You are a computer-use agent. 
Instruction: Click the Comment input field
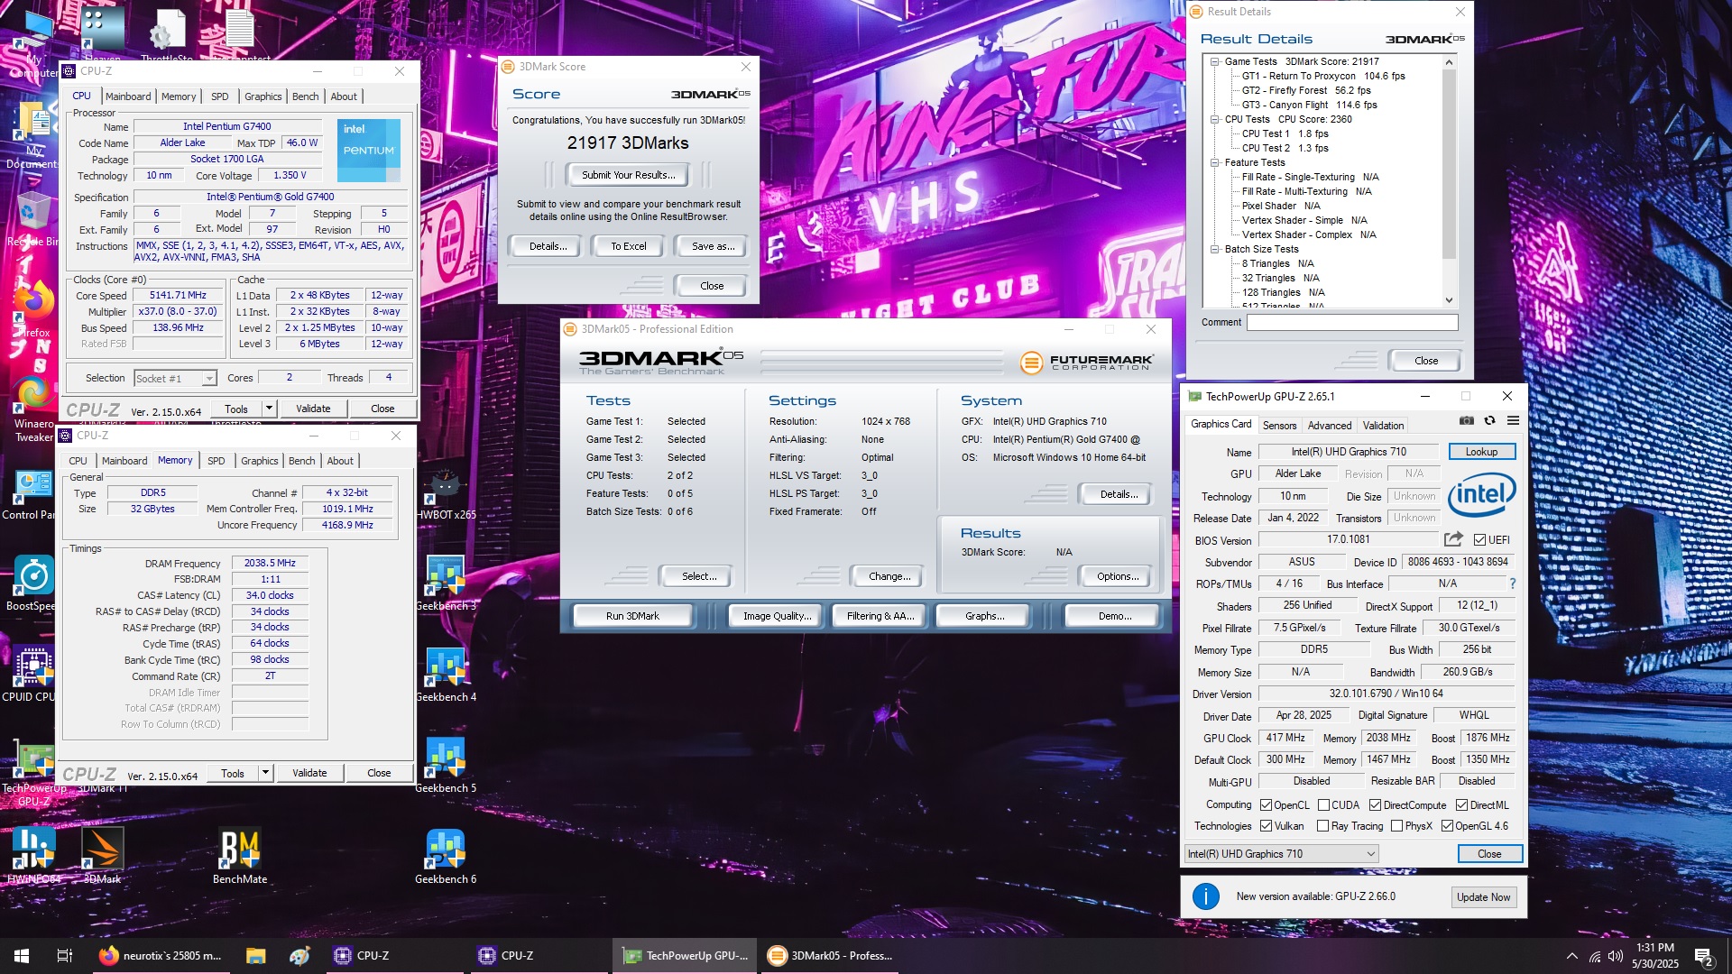click(1352, 322)
